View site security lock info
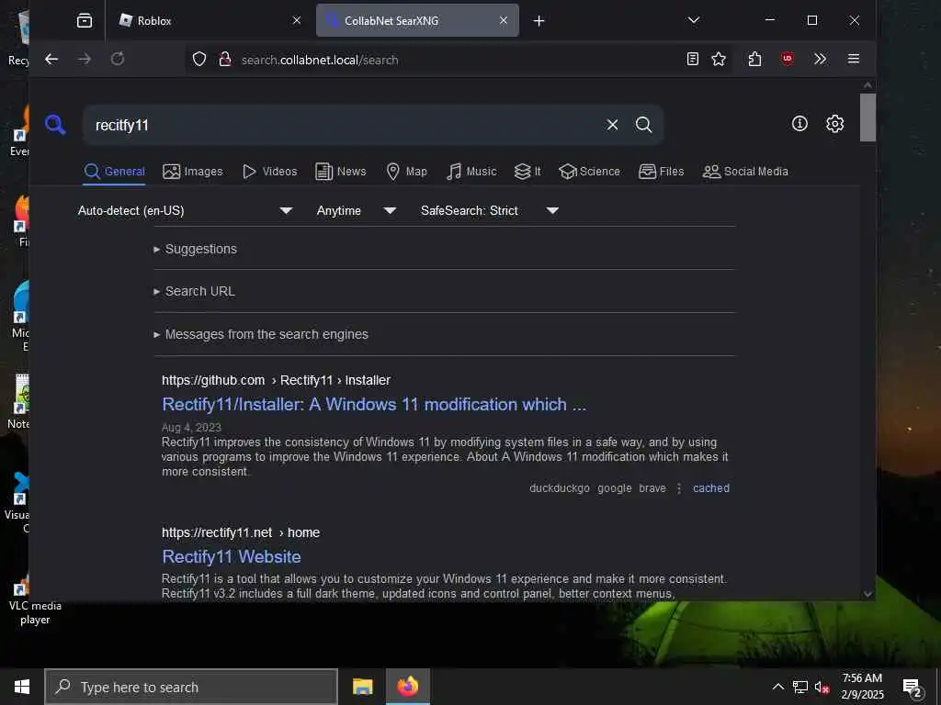The image size is (941, 705). pyautogui.click(x=225, y=59)
